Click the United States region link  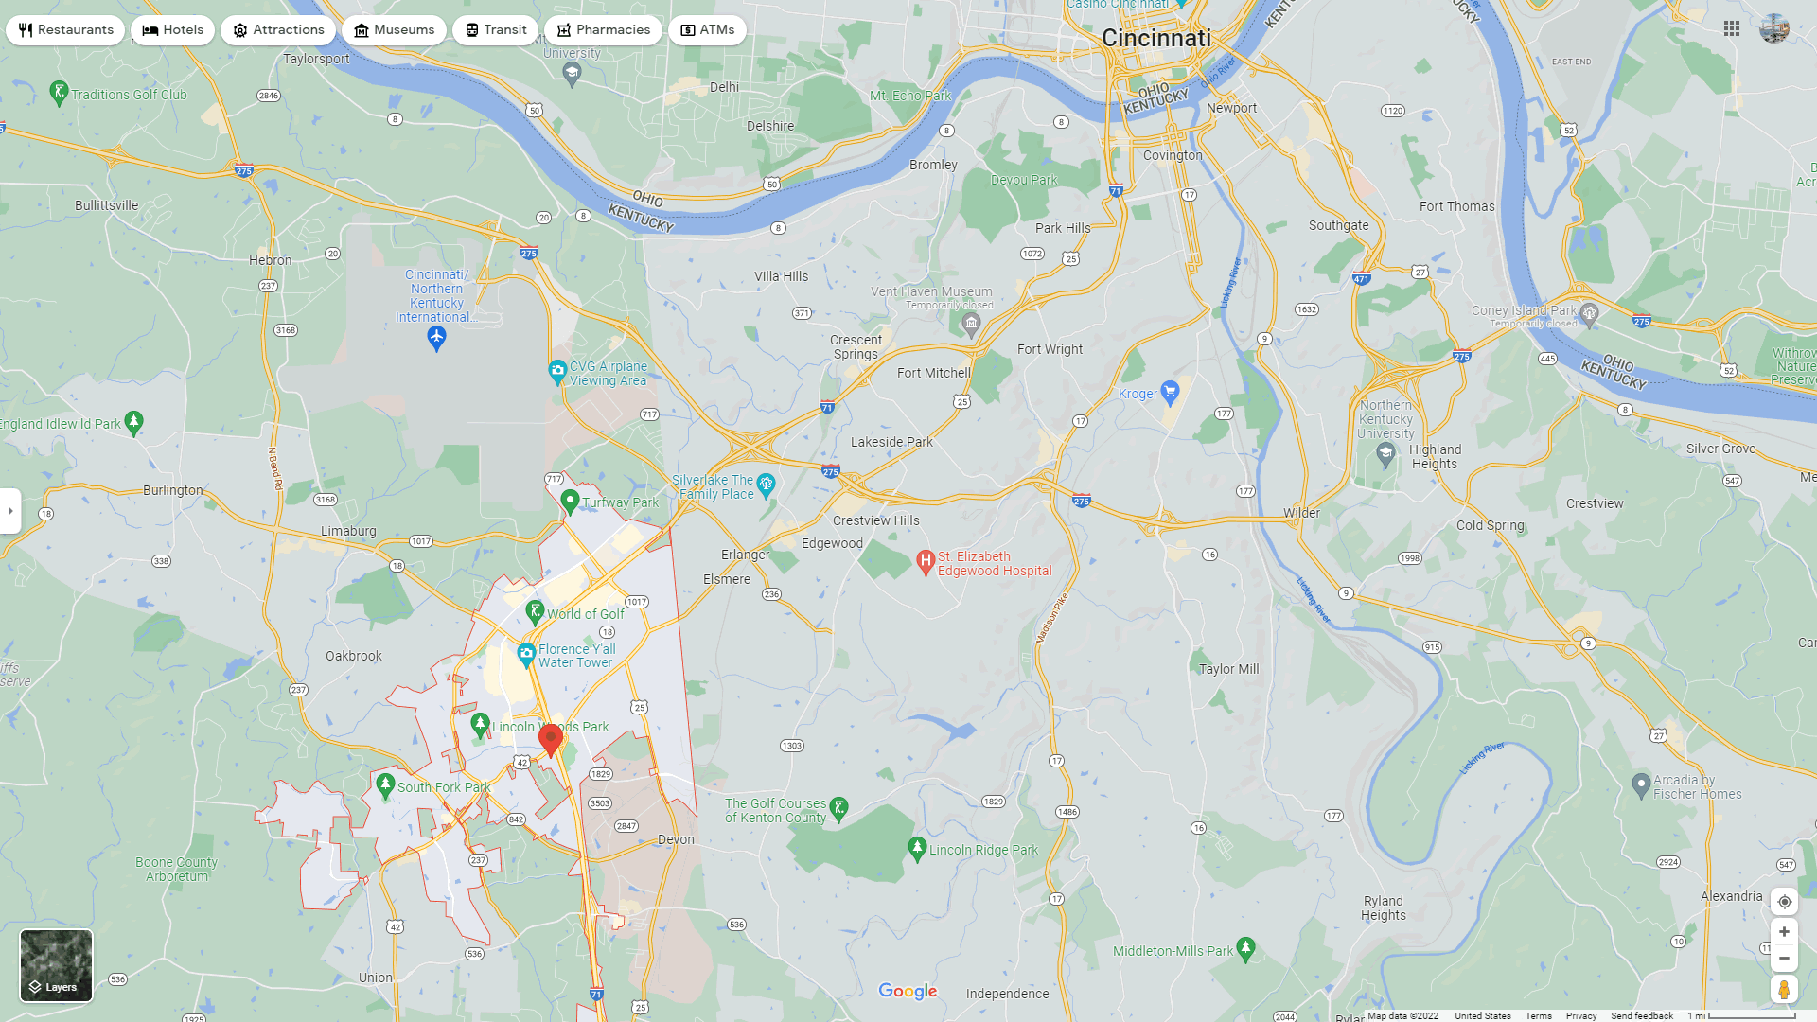click(1483, 1015)
